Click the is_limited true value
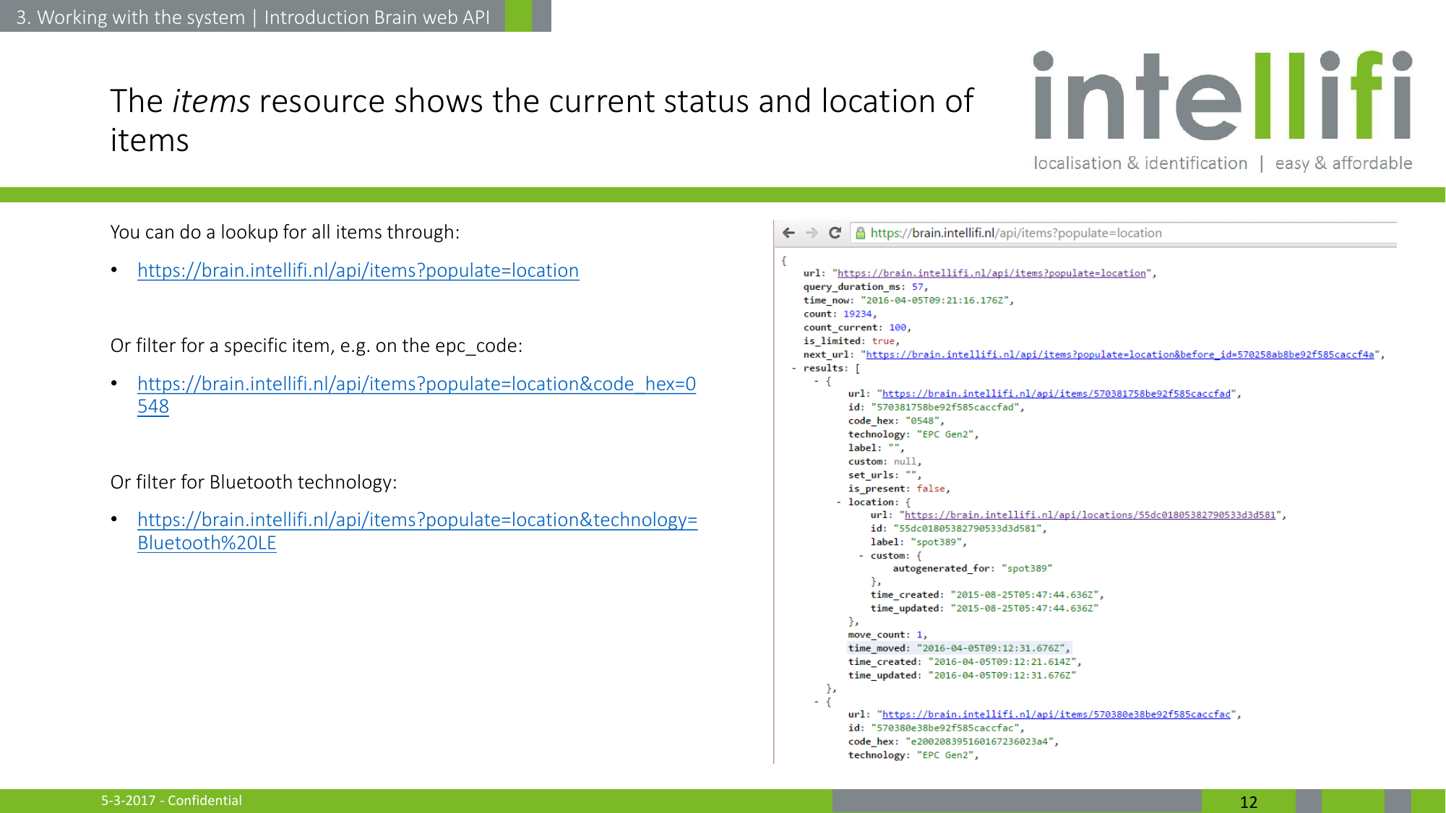 pyautogui.click(x=883, y=341)
